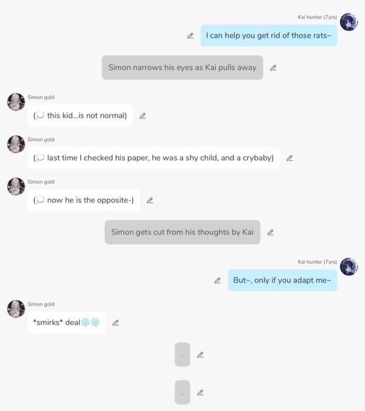Viewport: 365px width, 411px height.
Task: Edit the 'shy child, and a crybaby' message
Action: [290, 158]
